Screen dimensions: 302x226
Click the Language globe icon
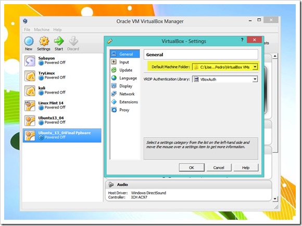(114, 78)
